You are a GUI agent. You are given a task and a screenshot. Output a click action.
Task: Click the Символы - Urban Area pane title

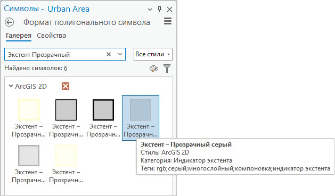pyautogui.click(x=46, y=9)
